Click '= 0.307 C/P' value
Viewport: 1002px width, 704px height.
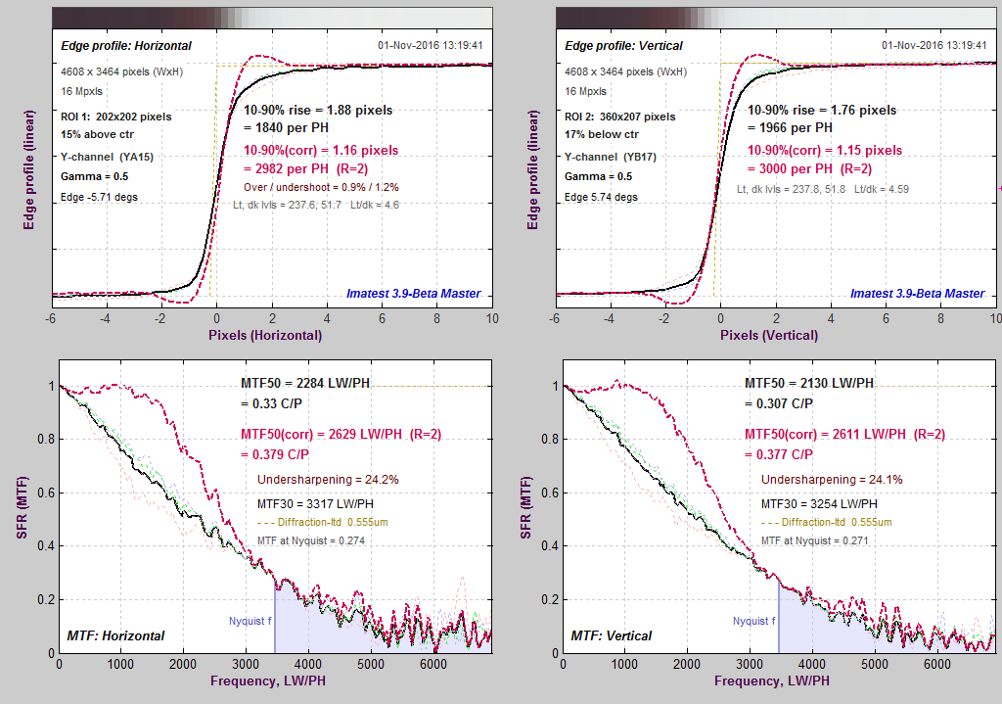point(778,404)
